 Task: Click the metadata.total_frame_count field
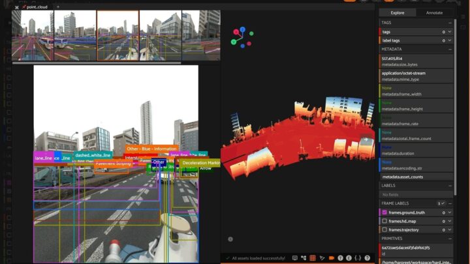coord(416,136)
